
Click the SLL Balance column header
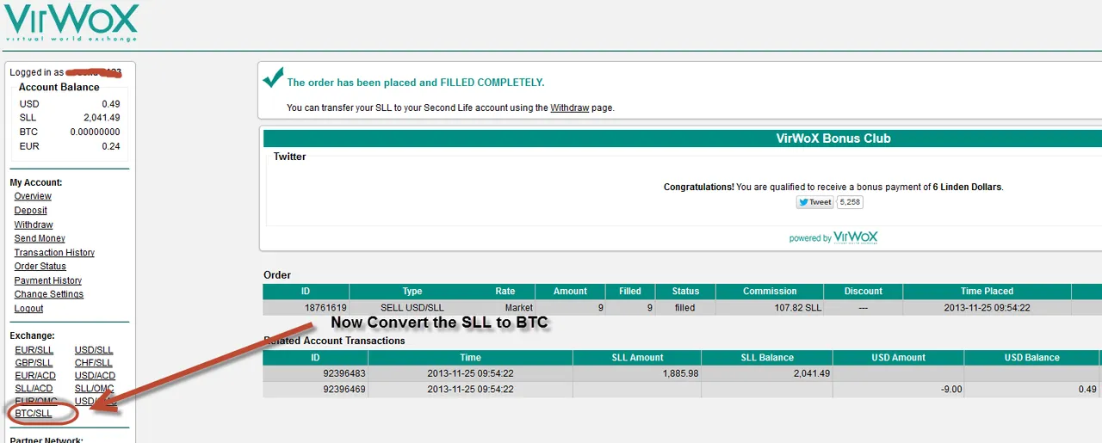coord(767,358)
